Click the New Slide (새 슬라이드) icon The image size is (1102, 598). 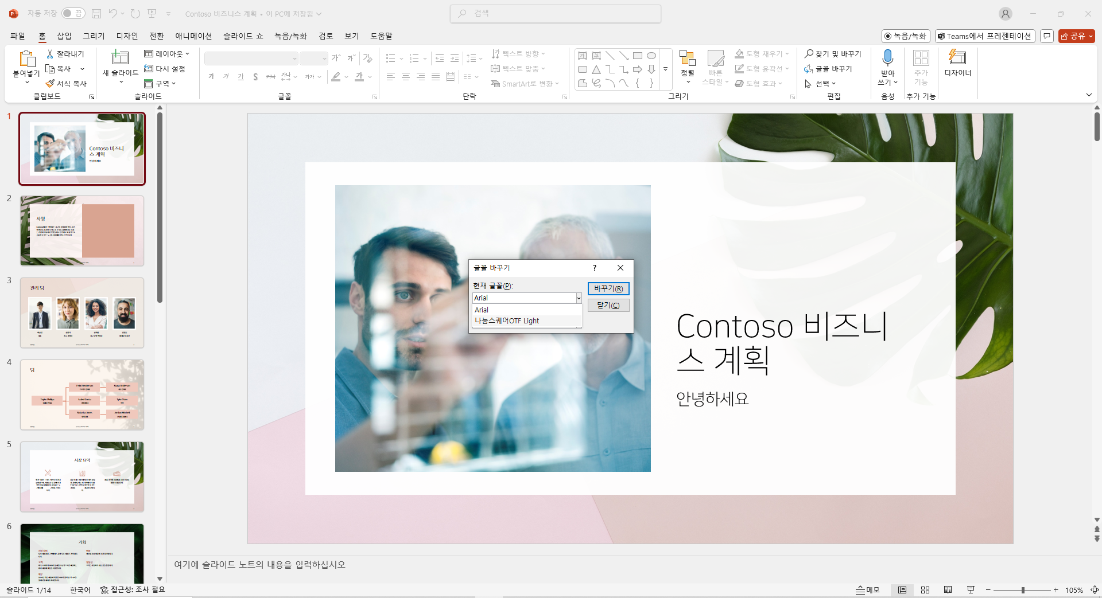coord(120,57)
